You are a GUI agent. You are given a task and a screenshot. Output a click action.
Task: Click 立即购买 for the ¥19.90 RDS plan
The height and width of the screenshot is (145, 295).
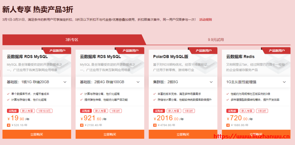(x=37, y=134)
